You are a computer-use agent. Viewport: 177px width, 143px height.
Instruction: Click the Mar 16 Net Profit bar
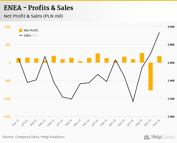(159, 59)
